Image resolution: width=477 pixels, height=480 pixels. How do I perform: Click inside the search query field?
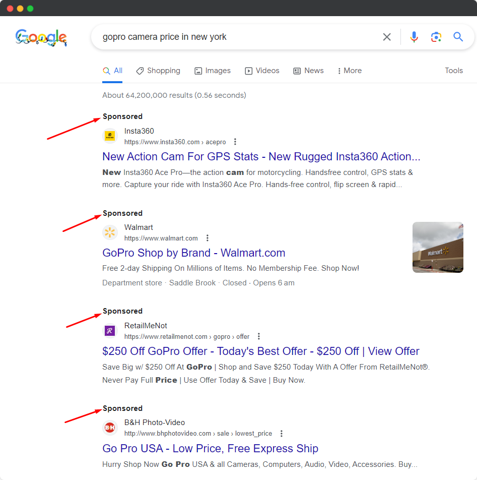[x=239, y=37]
